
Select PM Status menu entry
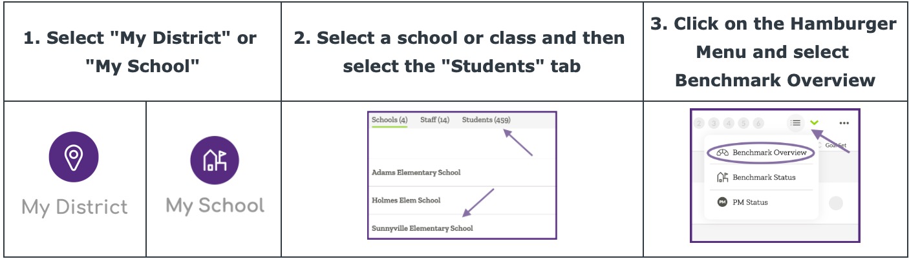pyautogui.click(x=750, y=202)
